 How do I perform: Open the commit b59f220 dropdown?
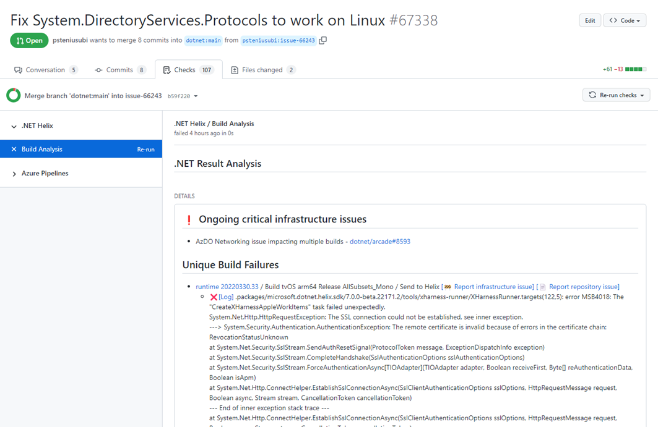coord(183,96)
